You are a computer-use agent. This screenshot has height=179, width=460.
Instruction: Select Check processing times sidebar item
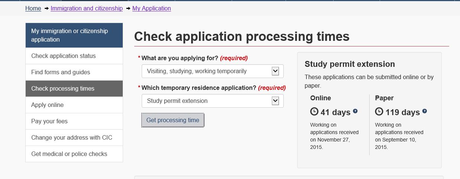[x=63, y=89]
